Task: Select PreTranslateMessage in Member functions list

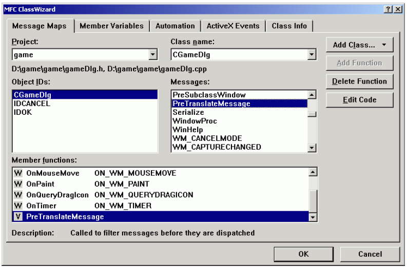Action: pyautogui.click(x=161, y=216)
